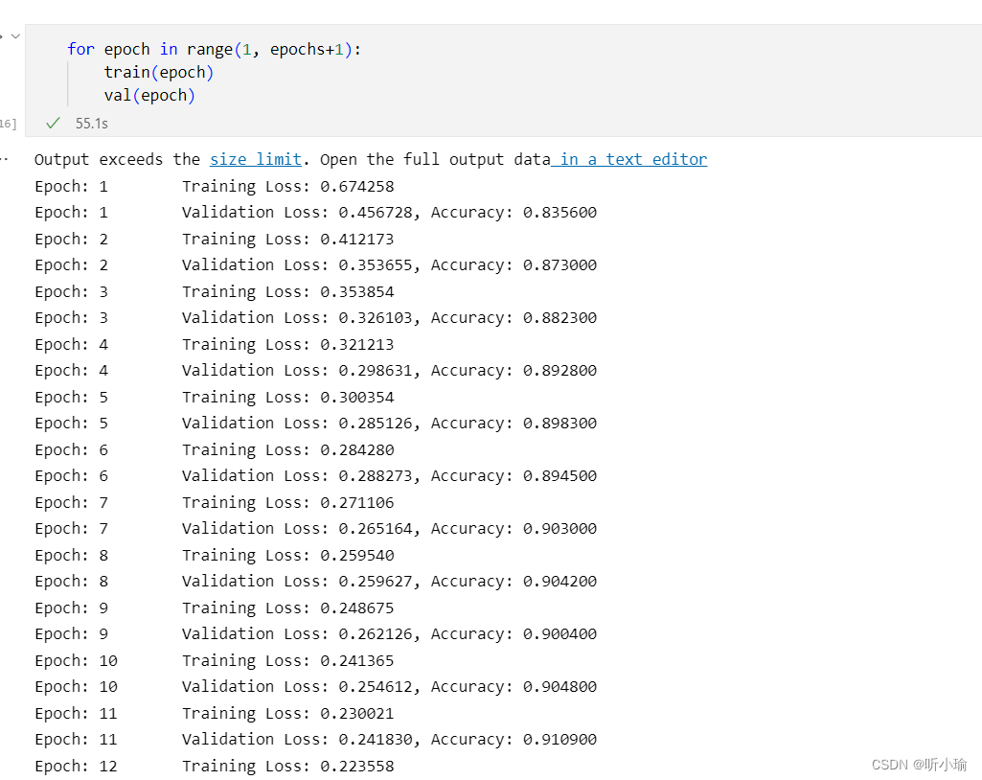Viewport: 982px width, 780px height.
Task: Click the execution count "[16]" label
Action: (7, 123)
